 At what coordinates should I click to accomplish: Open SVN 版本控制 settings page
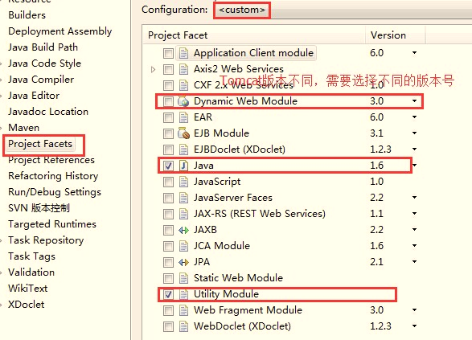pyautogui.click(x=39, y=208)
